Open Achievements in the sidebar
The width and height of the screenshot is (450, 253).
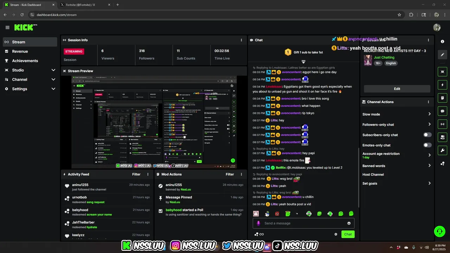pos(30,61)
